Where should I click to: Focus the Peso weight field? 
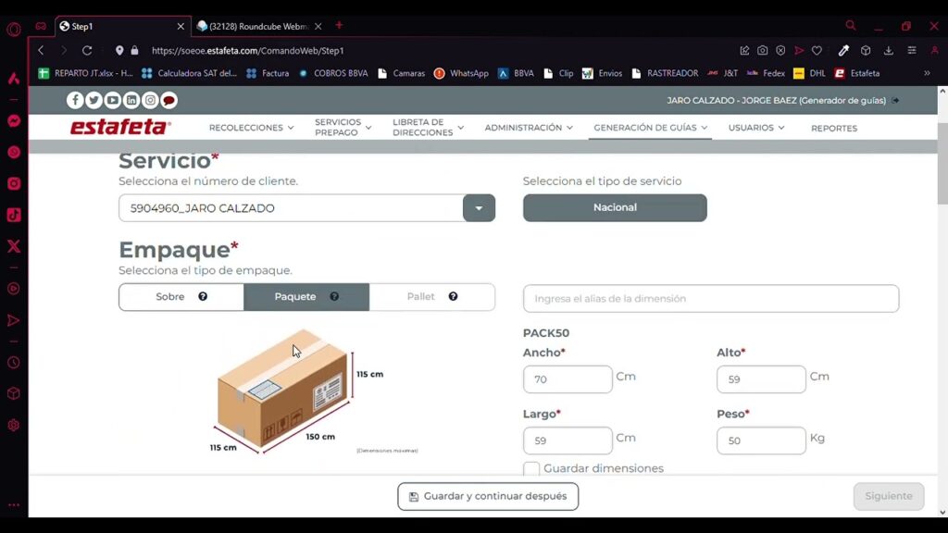(x=761, y=440)
